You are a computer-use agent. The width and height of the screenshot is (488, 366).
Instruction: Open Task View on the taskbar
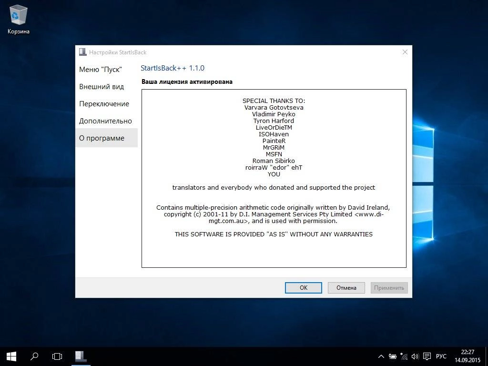tap(57, 356)
